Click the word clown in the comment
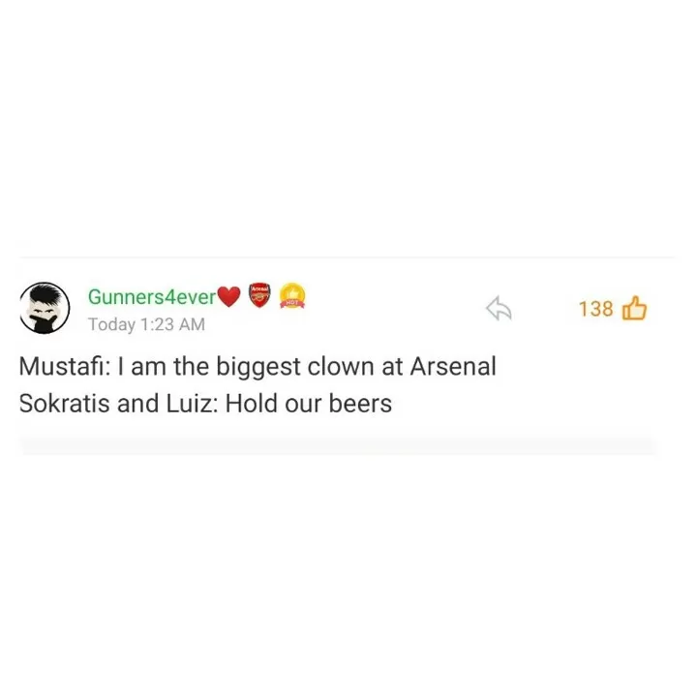The image size is (697, 697). 341,367
